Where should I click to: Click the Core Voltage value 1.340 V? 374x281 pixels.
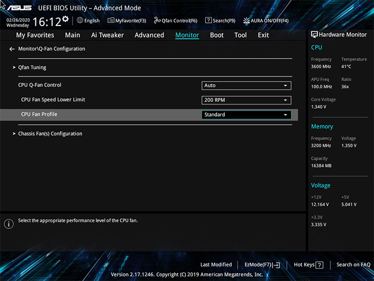(x=318, y=107)
